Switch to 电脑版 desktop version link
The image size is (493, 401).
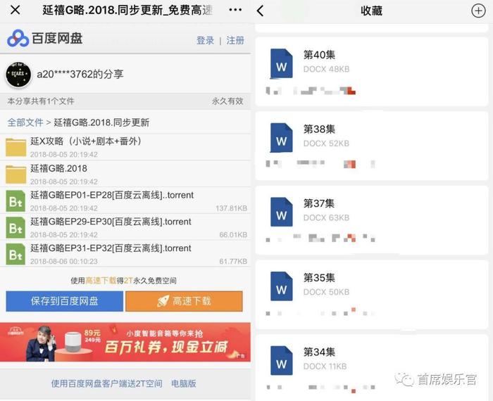click(184, 383)
